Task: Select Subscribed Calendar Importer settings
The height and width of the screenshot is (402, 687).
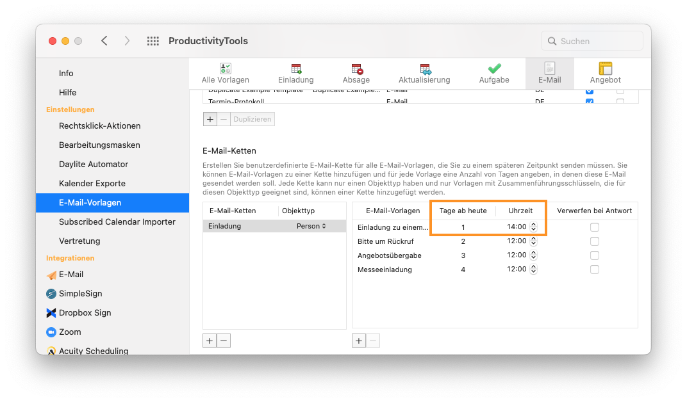Action: coord(117,222)
